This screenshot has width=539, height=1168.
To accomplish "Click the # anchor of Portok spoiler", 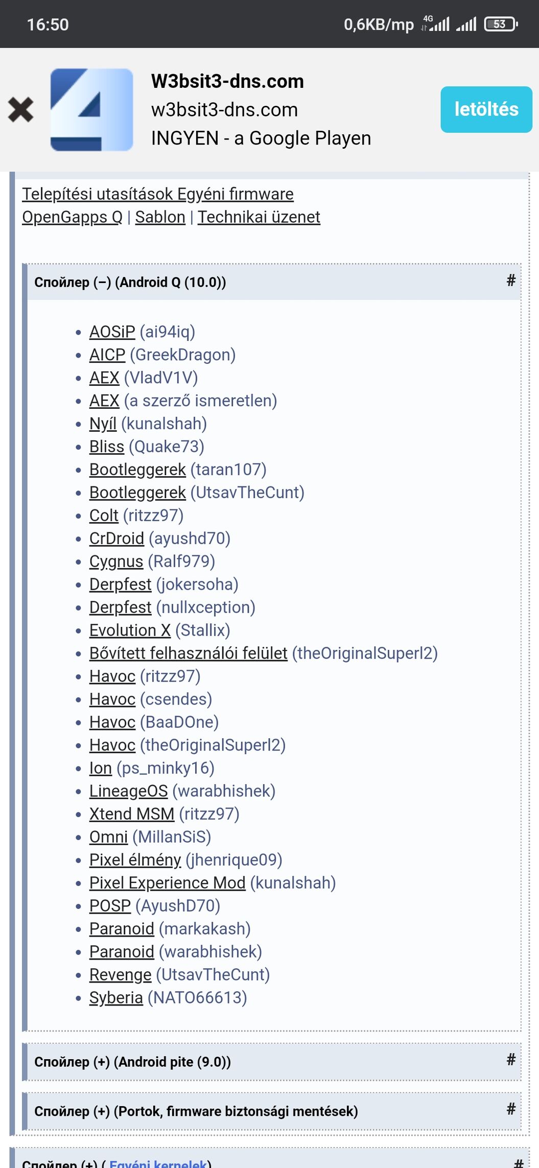I will (x=511, y=1109).
